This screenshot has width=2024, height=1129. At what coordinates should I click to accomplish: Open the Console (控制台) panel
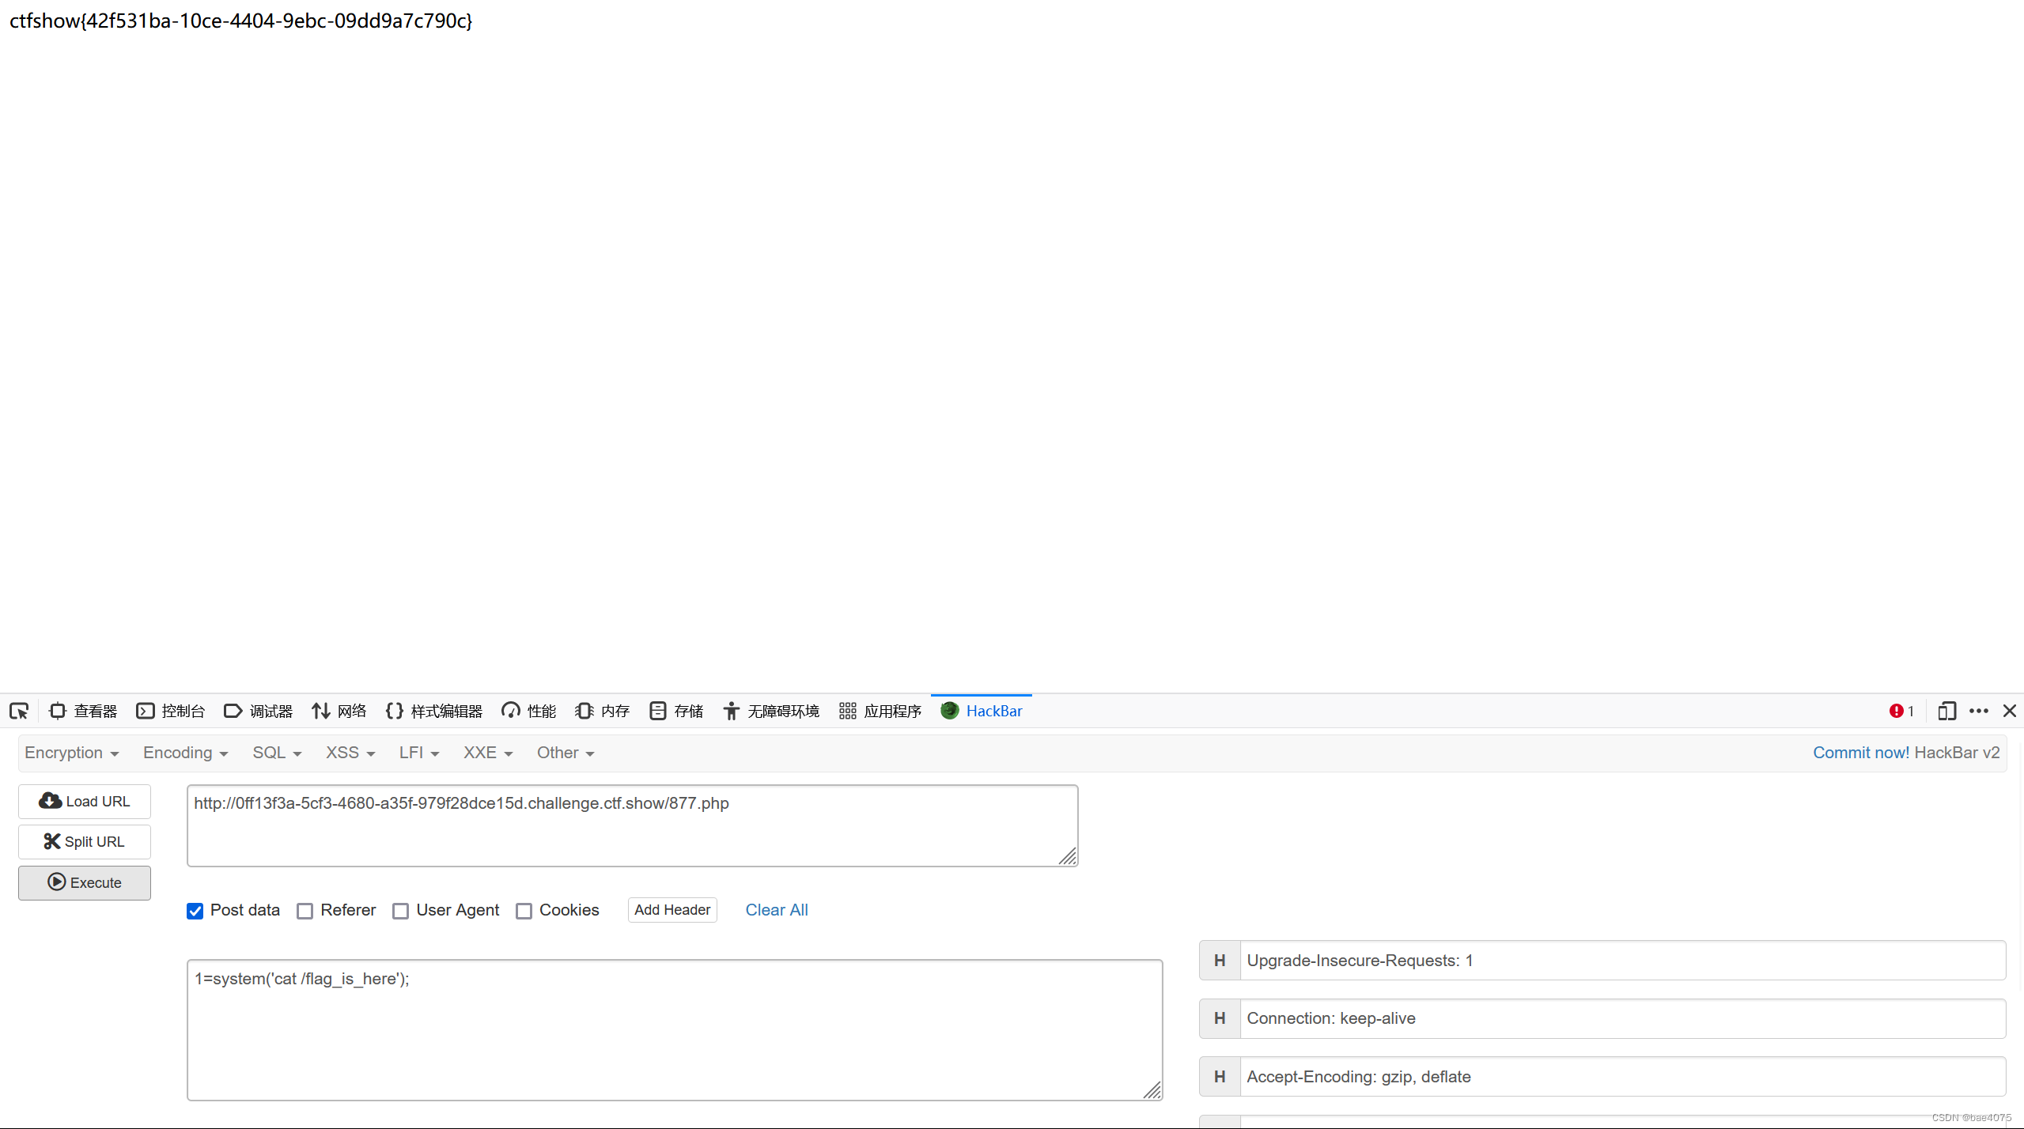(x=171, y=711)
